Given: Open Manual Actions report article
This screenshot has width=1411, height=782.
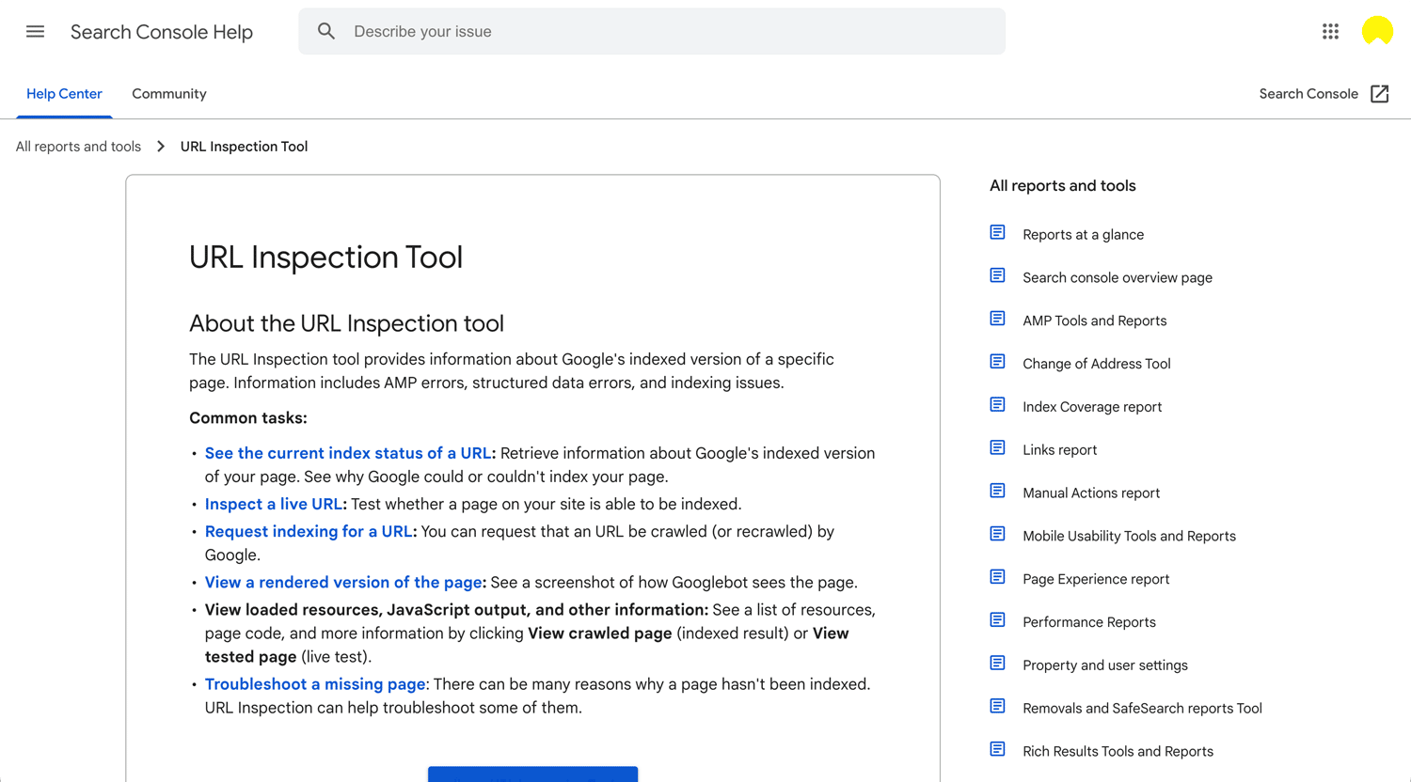Looking at the screenshot, I should [1091, 493].
